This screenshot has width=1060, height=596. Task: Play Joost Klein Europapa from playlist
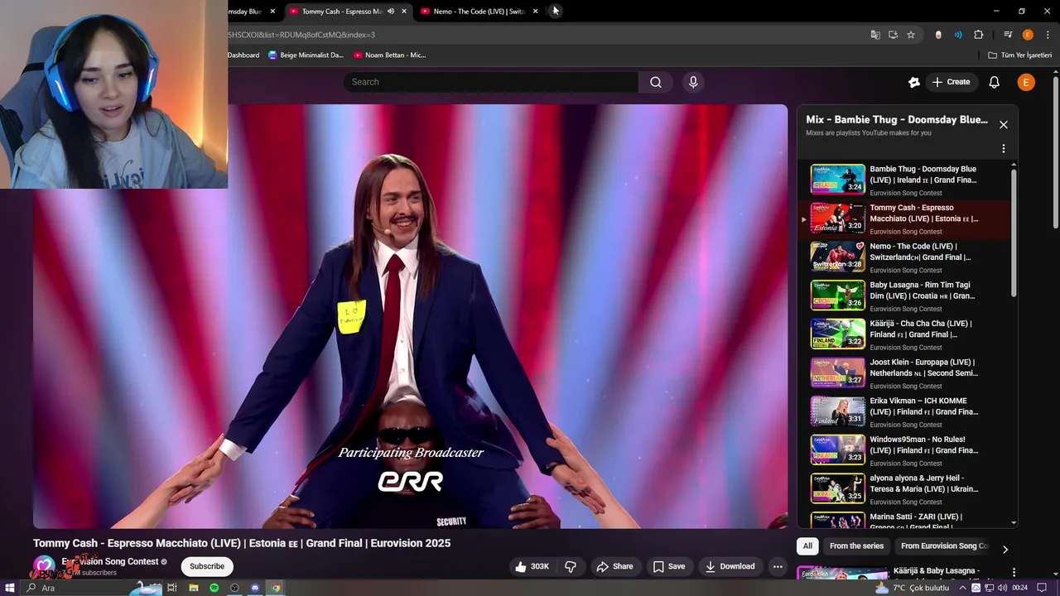[905, 373]
